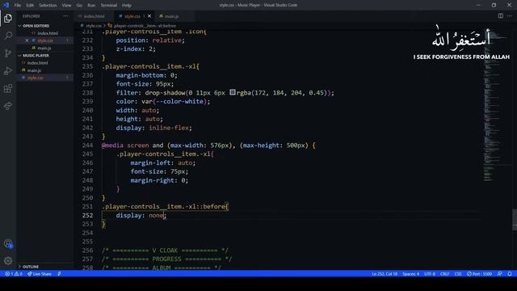The image size is (517, 291).
Task: Collapse the Music Player folder section
Action: point(36,55)
